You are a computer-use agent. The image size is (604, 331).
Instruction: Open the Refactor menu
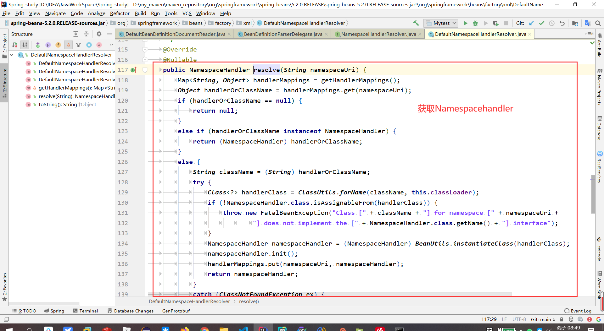coord(120,13)
